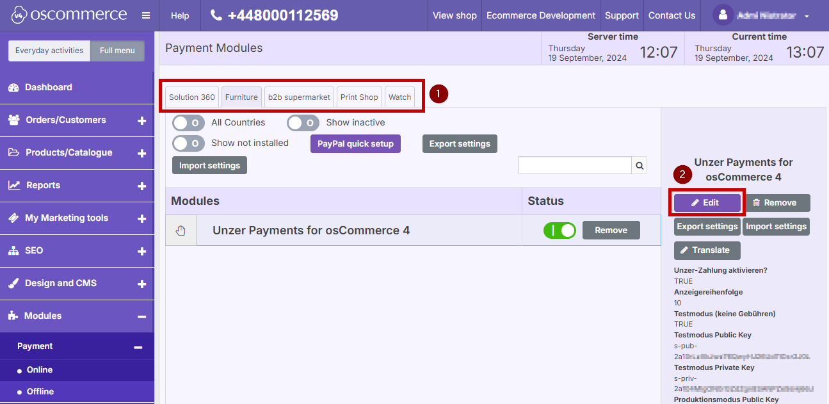The image size is (829, 404).
Task: Click the Status column header
Action: [592, 201]
